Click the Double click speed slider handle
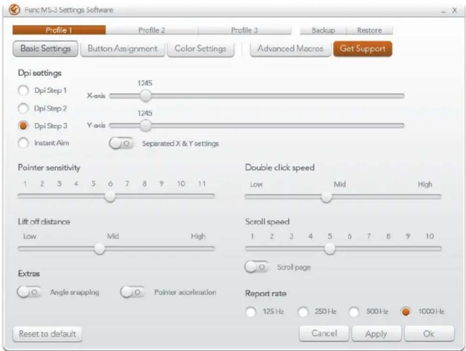Image resolution: width=466 pixels, height=351 pixels. coord(326,197)
